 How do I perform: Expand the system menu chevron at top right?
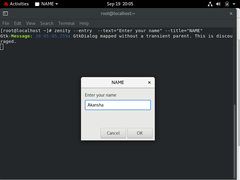(x=234, y=4)
